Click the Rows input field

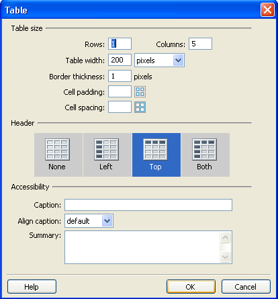[120, 44]
